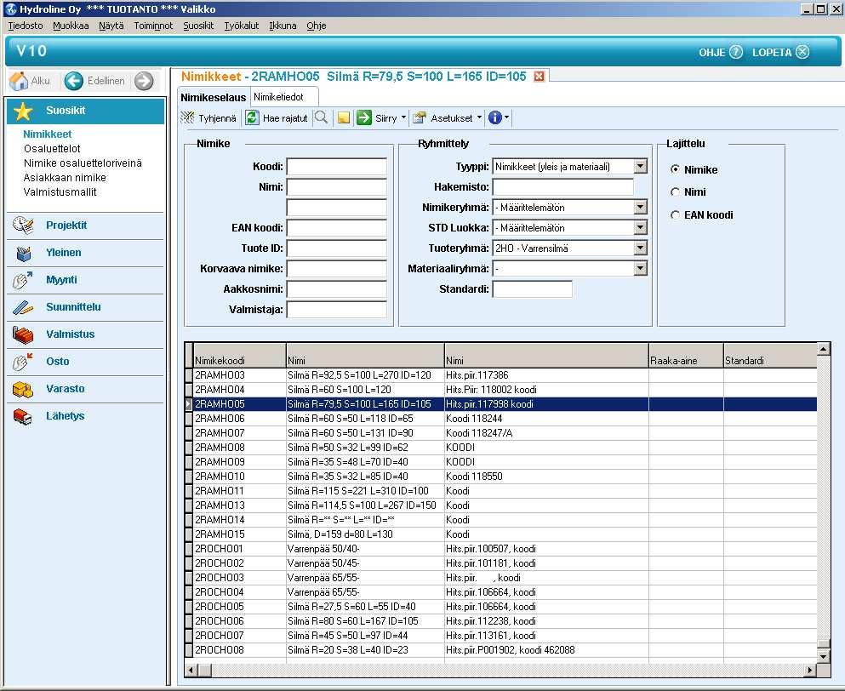
Task: Close the Nimikkeet 2RAMHO05 tab with red X
Action: (x=539, y=77)
